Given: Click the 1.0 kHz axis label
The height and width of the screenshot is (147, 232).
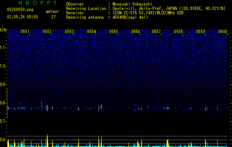Looking at the screenshot, I should 3,66.
